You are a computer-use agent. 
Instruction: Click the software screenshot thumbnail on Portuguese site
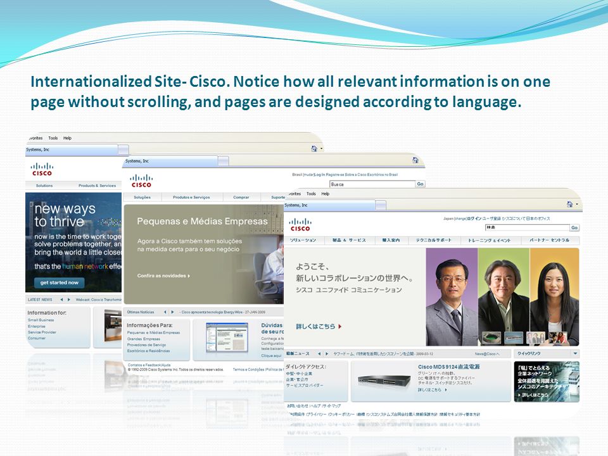coord(227,338)
